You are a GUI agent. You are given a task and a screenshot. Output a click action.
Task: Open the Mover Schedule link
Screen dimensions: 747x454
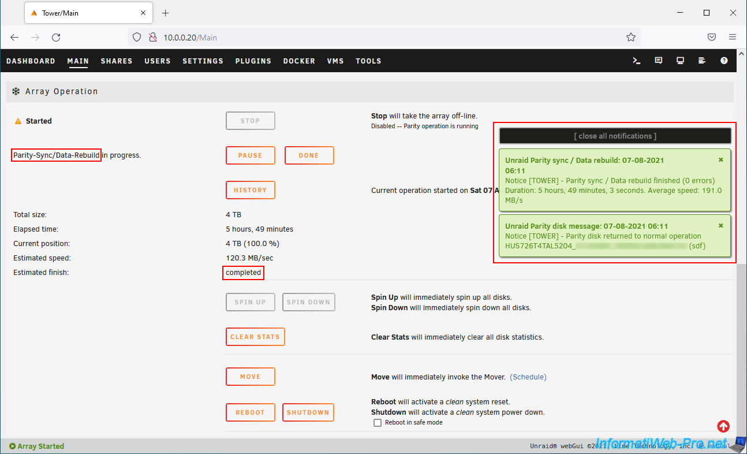(528, 377)
